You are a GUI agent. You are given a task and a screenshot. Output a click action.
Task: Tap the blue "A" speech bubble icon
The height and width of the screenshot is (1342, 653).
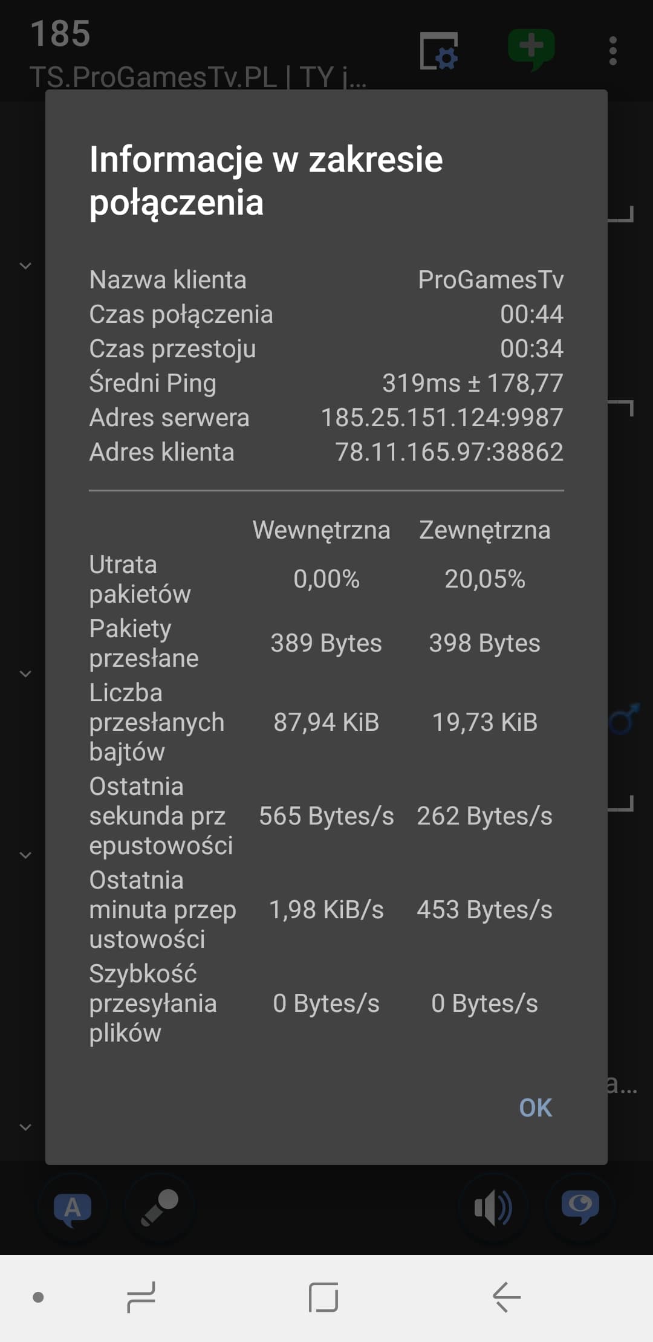click(x=73, y=1209)
